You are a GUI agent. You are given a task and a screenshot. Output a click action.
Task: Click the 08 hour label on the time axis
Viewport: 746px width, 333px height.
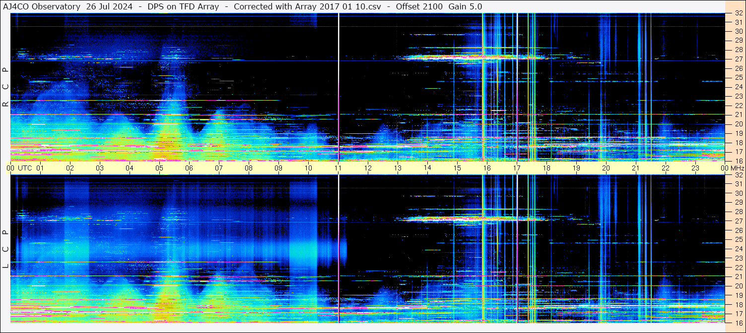249,168
